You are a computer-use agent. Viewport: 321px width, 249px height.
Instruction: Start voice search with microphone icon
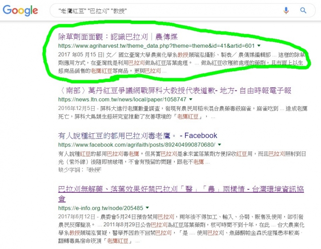(x=286, y=10)
